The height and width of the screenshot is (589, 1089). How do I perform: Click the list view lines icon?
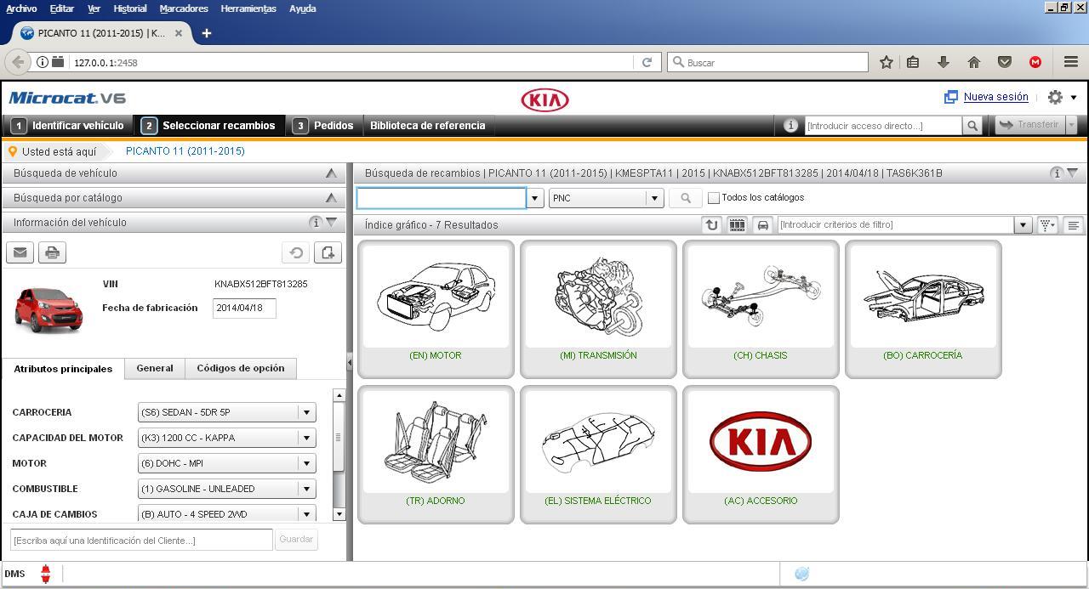coord(1073,225)
